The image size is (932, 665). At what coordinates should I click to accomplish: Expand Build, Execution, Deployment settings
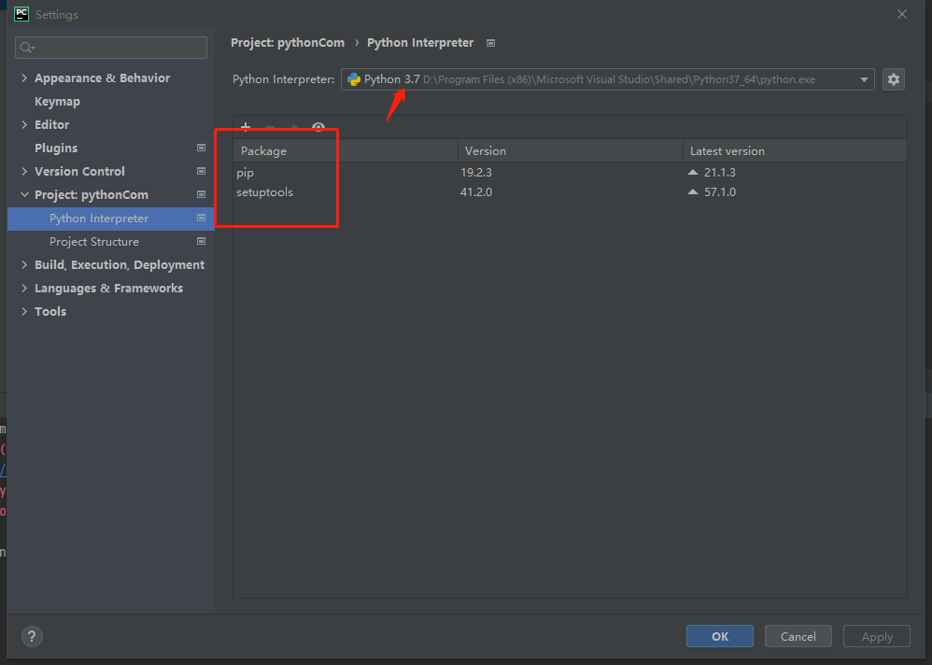[x=25, y=264]
